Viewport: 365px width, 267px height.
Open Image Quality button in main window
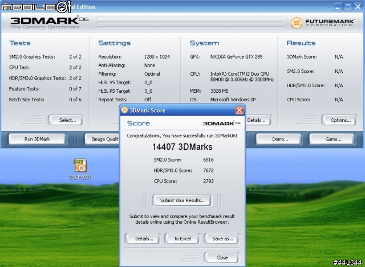click(102, 139)
